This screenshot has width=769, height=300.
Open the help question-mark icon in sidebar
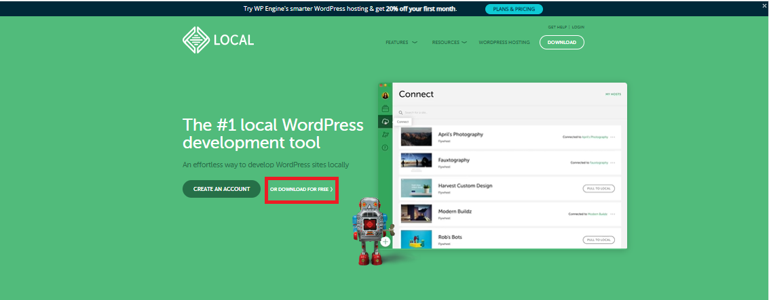tap(385, 148)
